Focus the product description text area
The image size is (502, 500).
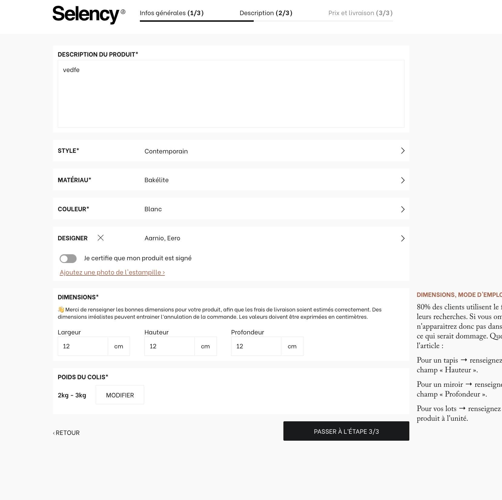click(231, 94)
